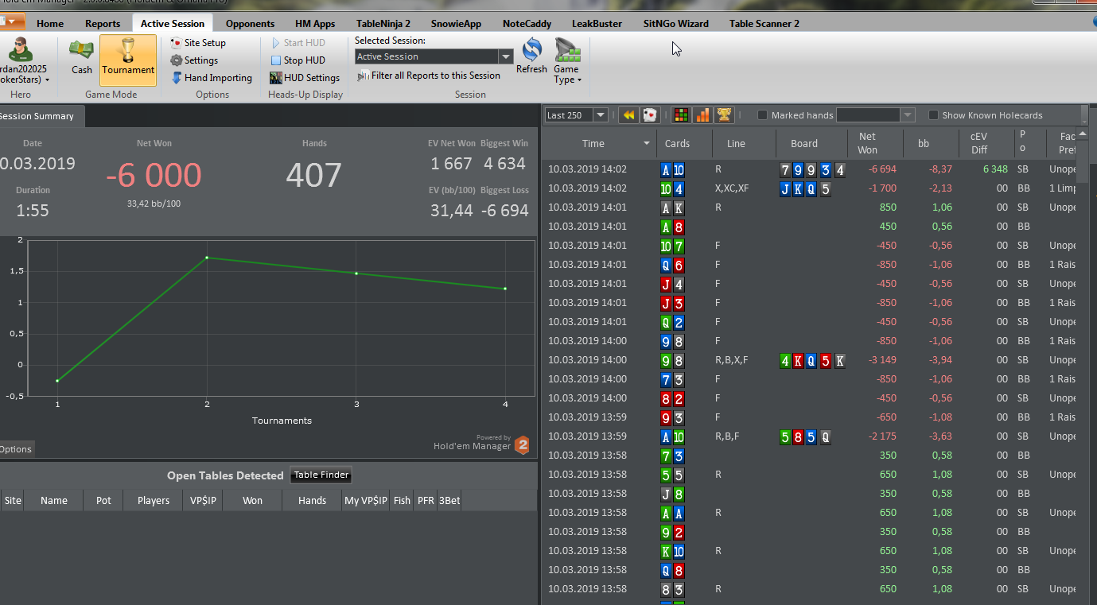Sort open tables by VP$IP column
The width and height of the screenshot is (1097, 605).
coord(201,501)
